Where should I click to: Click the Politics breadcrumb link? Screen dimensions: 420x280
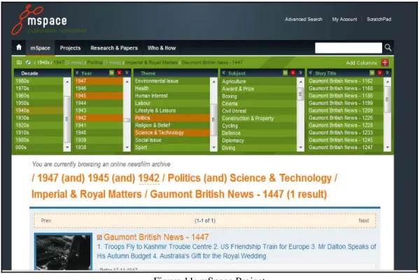click(94, 62)
